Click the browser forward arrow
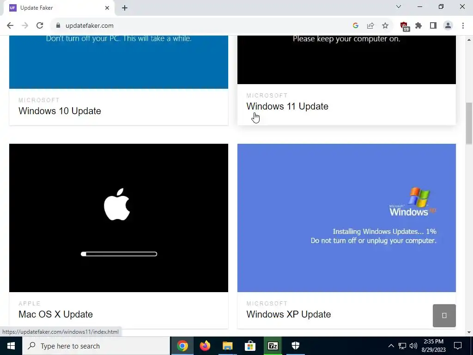The width and height of the screenshot is (473, 355). pyautogui.click(x=25, y=26)
